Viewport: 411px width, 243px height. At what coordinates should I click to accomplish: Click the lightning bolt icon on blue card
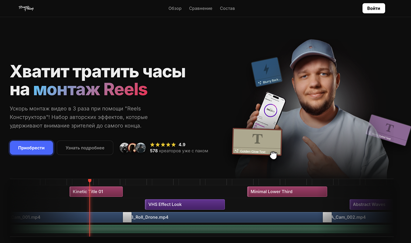pos(266,69)
